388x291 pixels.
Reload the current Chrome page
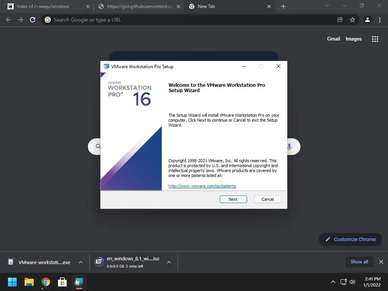pos(33,20)
